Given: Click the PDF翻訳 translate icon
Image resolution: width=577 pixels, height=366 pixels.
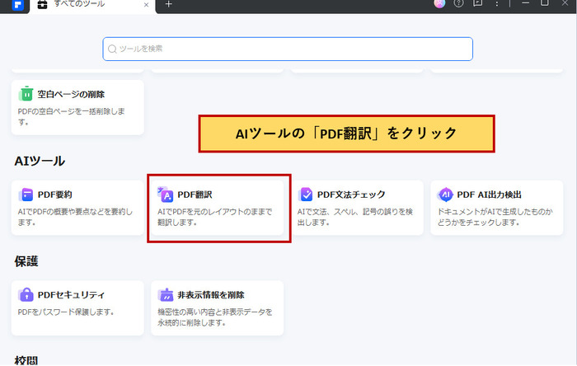Looking at the screenshot, I should coord(165,195).
